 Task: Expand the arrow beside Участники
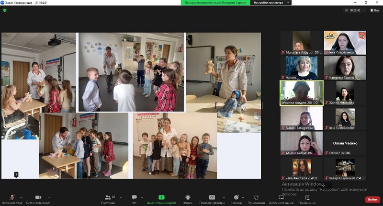[120, 197]
